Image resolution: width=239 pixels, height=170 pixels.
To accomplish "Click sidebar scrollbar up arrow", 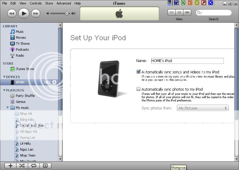I will [60, 25].
